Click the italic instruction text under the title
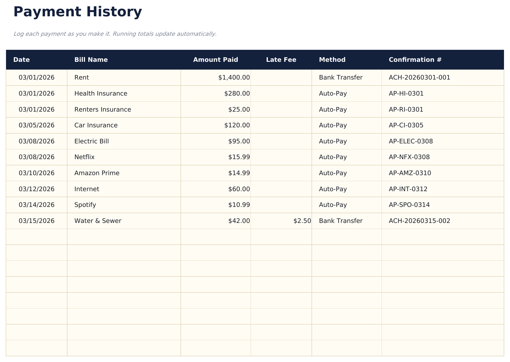The width and height of the screenshot is (510, 362). 115,34
